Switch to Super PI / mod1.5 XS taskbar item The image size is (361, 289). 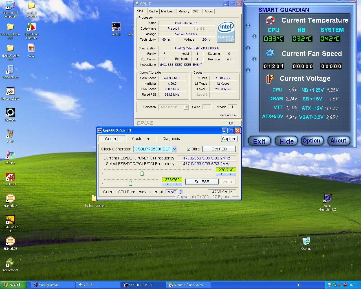[x=188, y=285]
